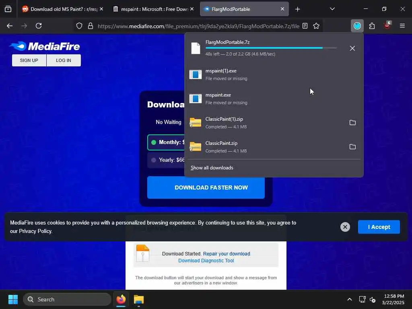Open the ClassicPaint.zip download entry
This screenshot has width=412, height=309.
(266, 147)
